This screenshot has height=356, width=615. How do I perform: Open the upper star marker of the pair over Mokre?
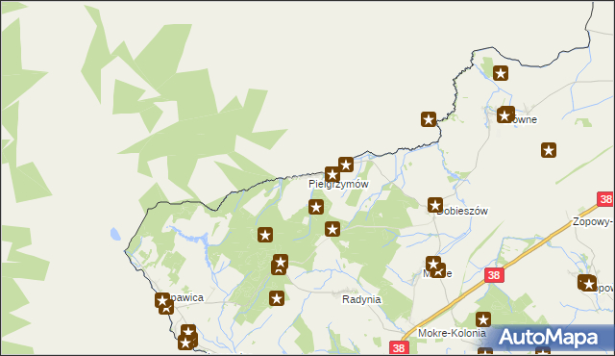(433, 265)
